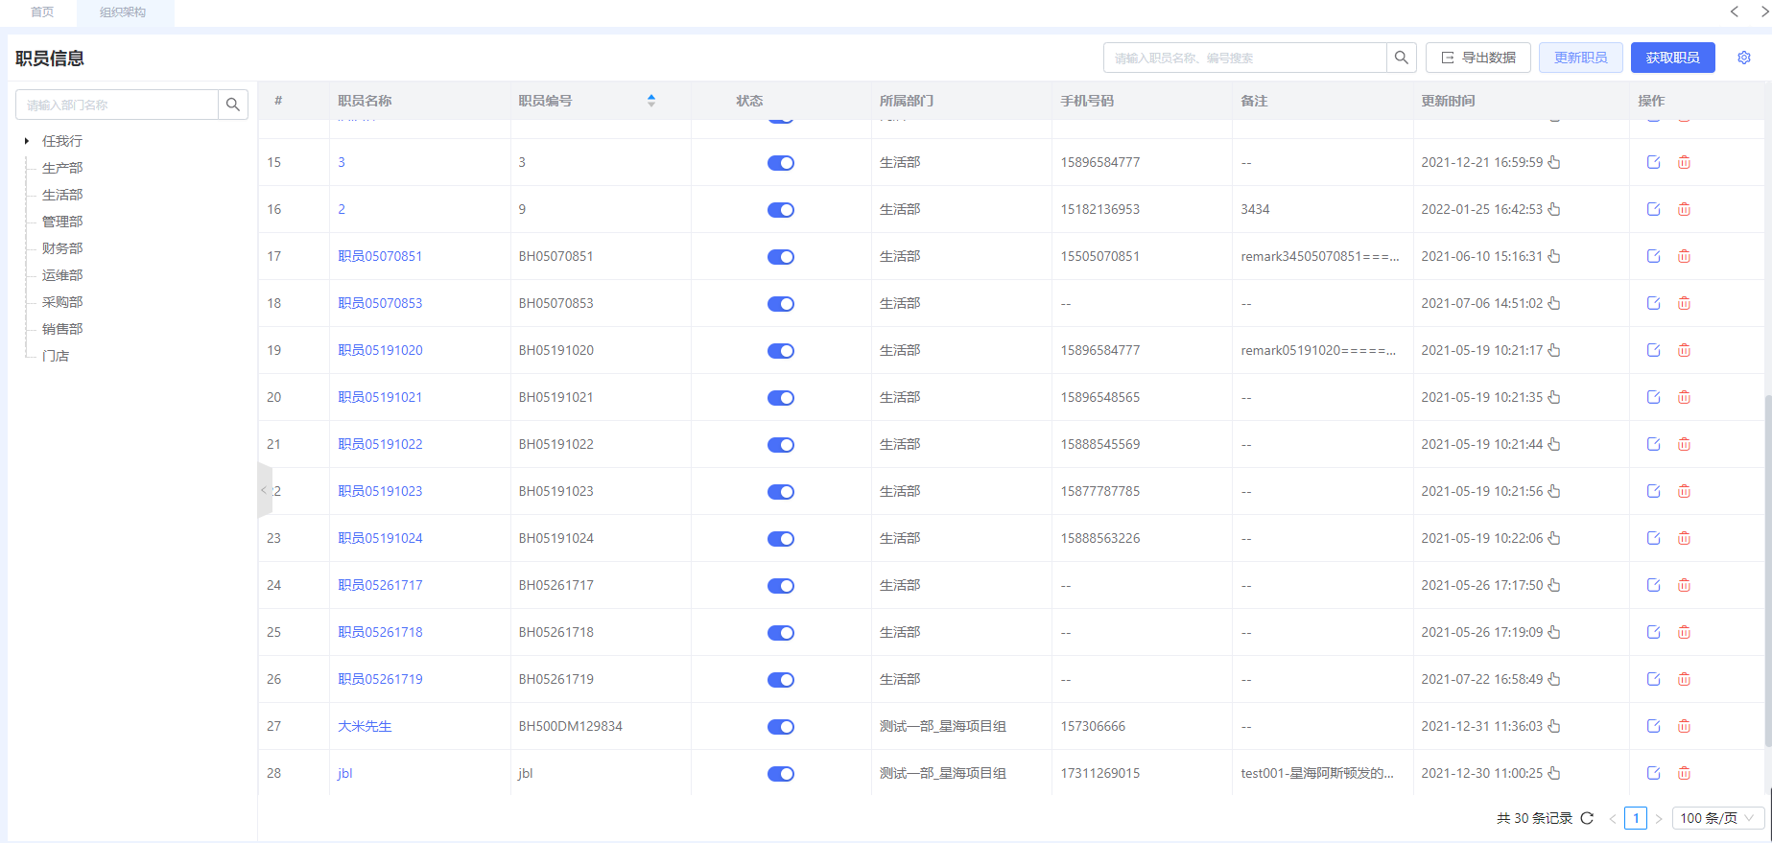
Task: Toggle status of 职员05070853
Action: click(781, 304)
